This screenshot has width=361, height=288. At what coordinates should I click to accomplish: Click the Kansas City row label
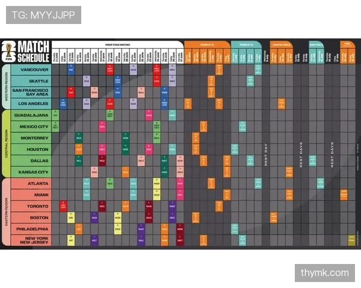click(31, 172)
